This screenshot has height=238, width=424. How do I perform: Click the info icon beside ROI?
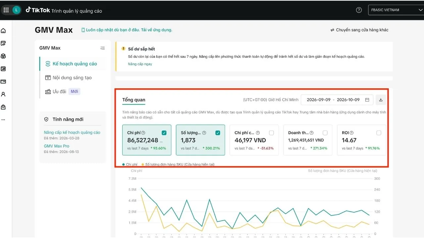pyautogui.click(x=351, y=133)
